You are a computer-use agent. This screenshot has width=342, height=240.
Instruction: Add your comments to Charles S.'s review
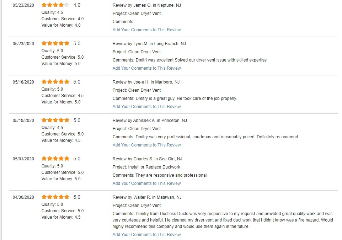coord(146,183)
